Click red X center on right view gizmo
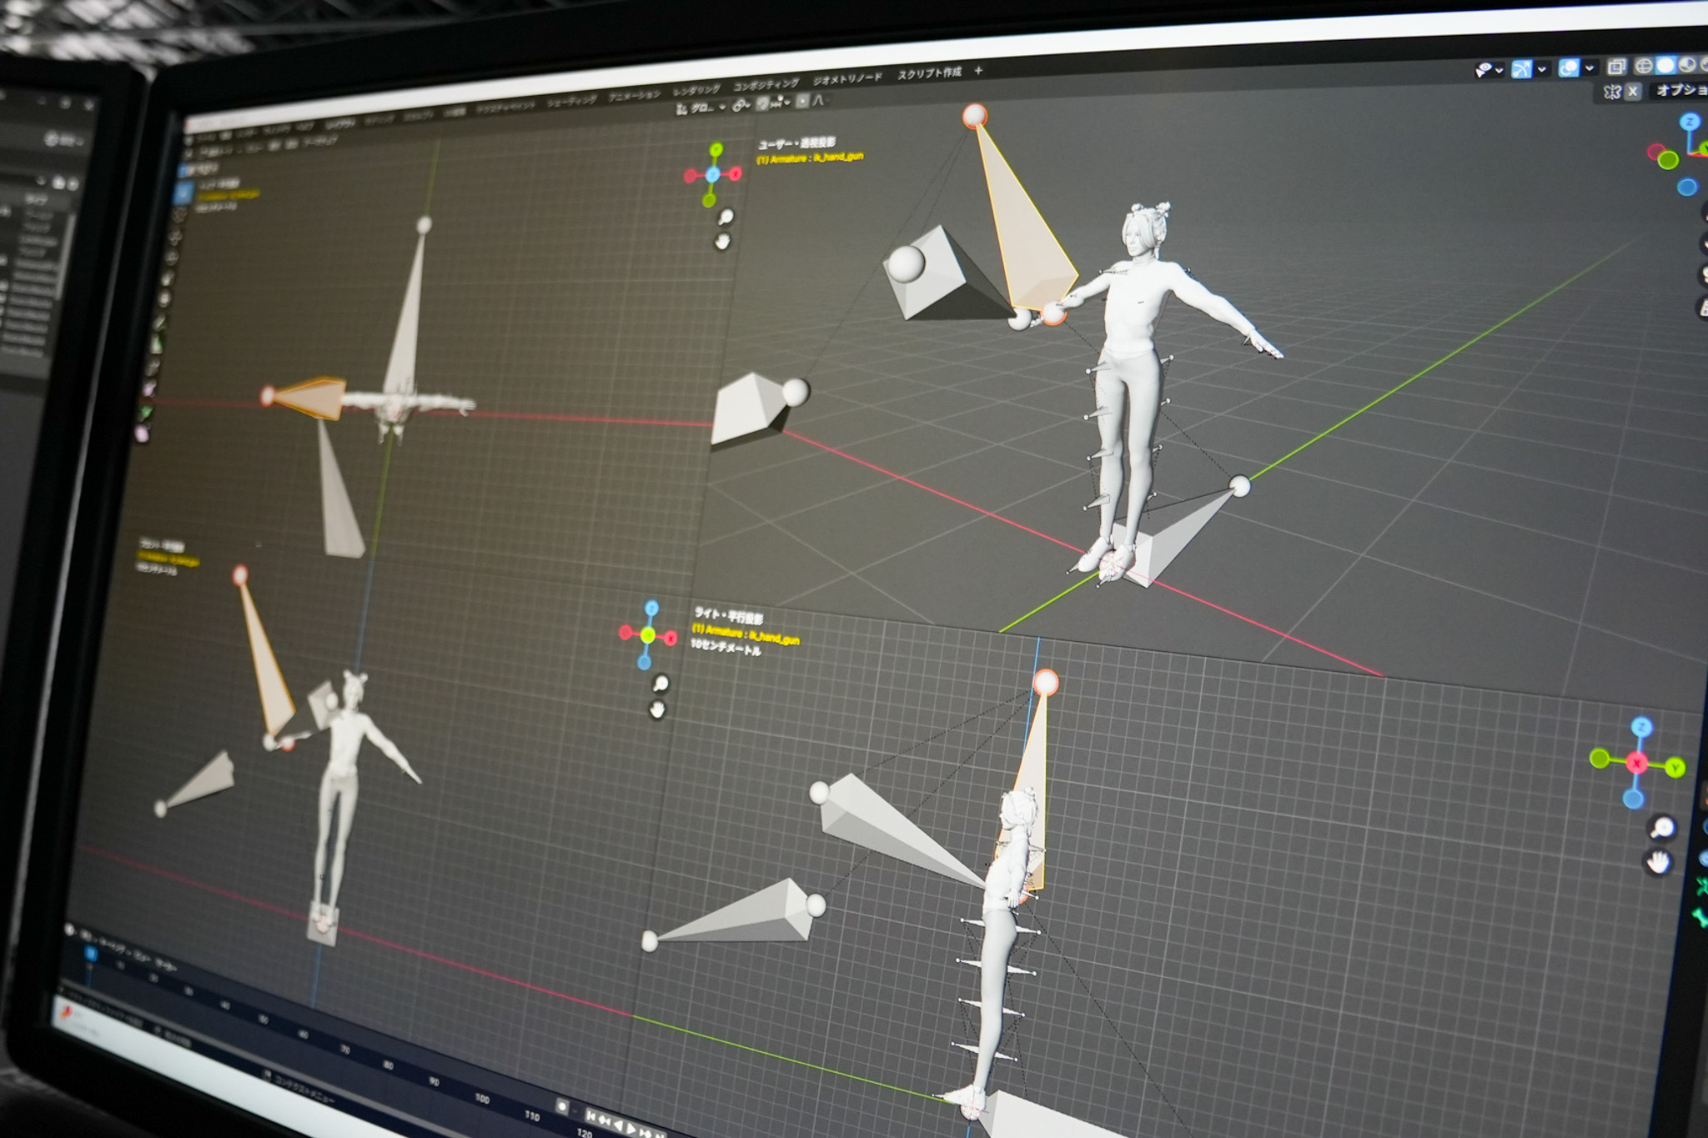This screenshot has width=1708, height=1138. 1636,763
